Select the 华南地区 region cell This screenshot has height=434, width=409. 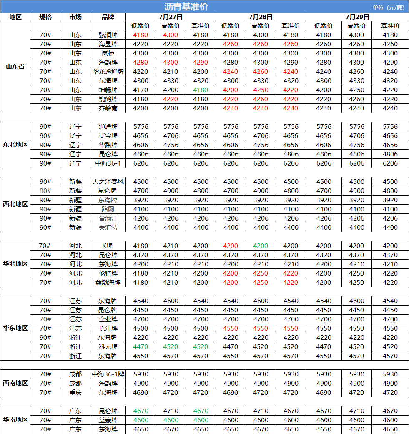pos(15,420)
